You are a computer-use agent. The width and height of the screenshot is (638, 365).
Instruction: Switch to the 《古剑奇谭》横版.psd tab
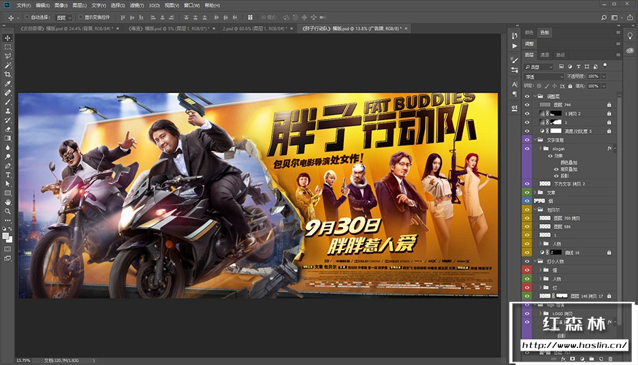click(x=66, y=29)
